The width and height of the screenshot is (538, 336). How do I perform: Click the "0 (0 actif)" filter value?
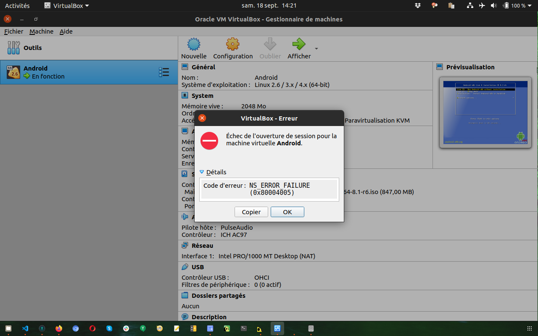pyautogui.click(x=268, y=285)
